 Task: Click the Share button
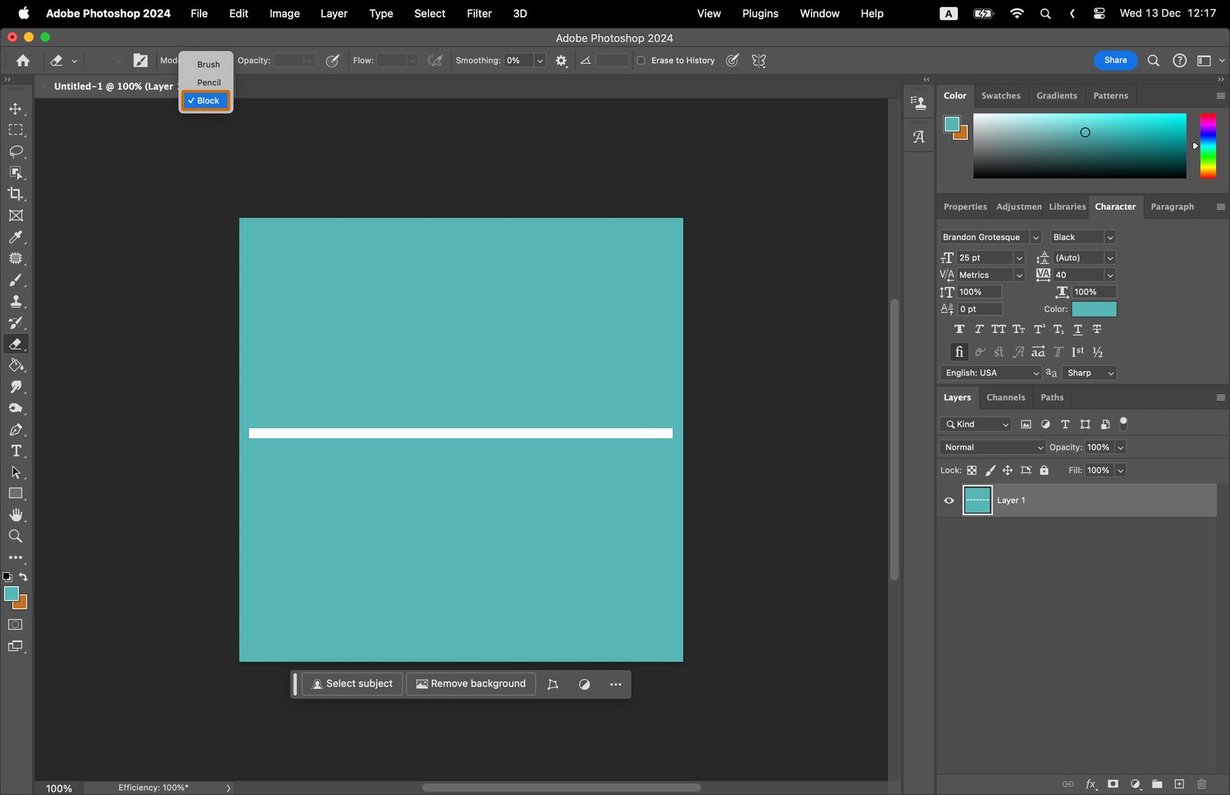[1115, 61]
